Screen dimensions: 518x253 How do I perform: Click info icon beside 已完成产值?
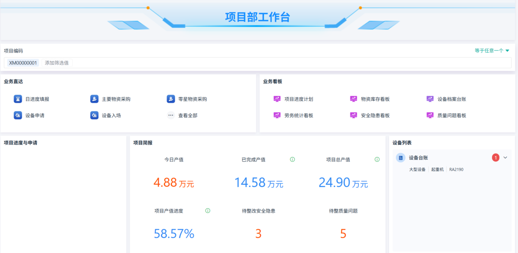[292, 159]
